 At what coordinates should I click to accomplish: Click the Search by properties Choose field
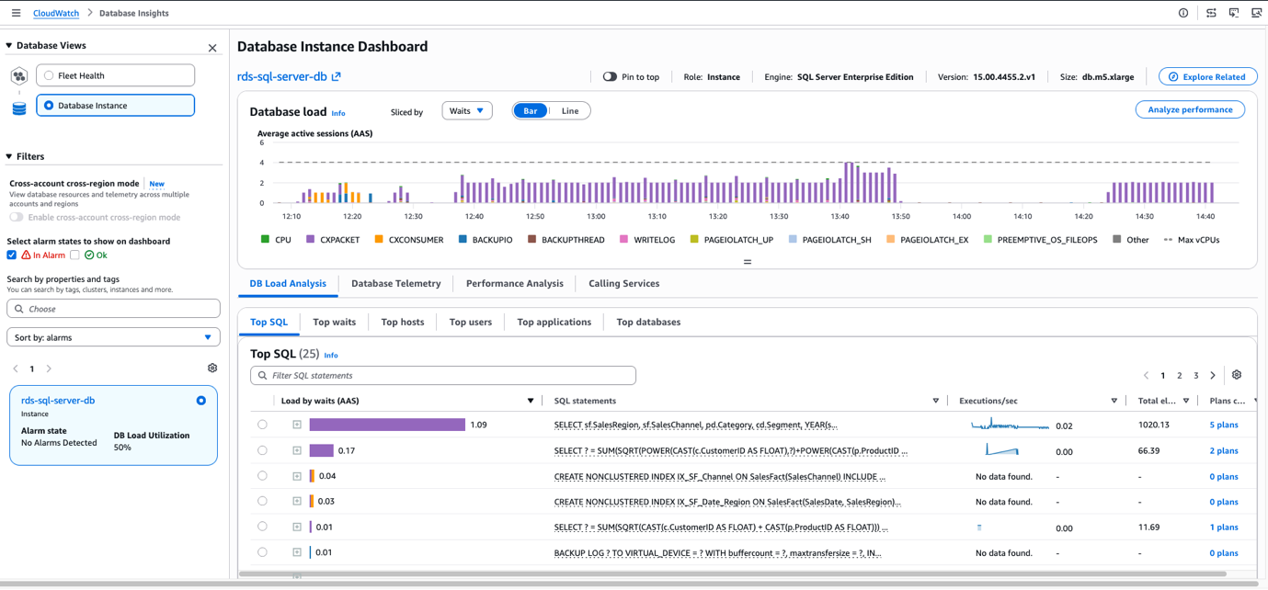113,309
